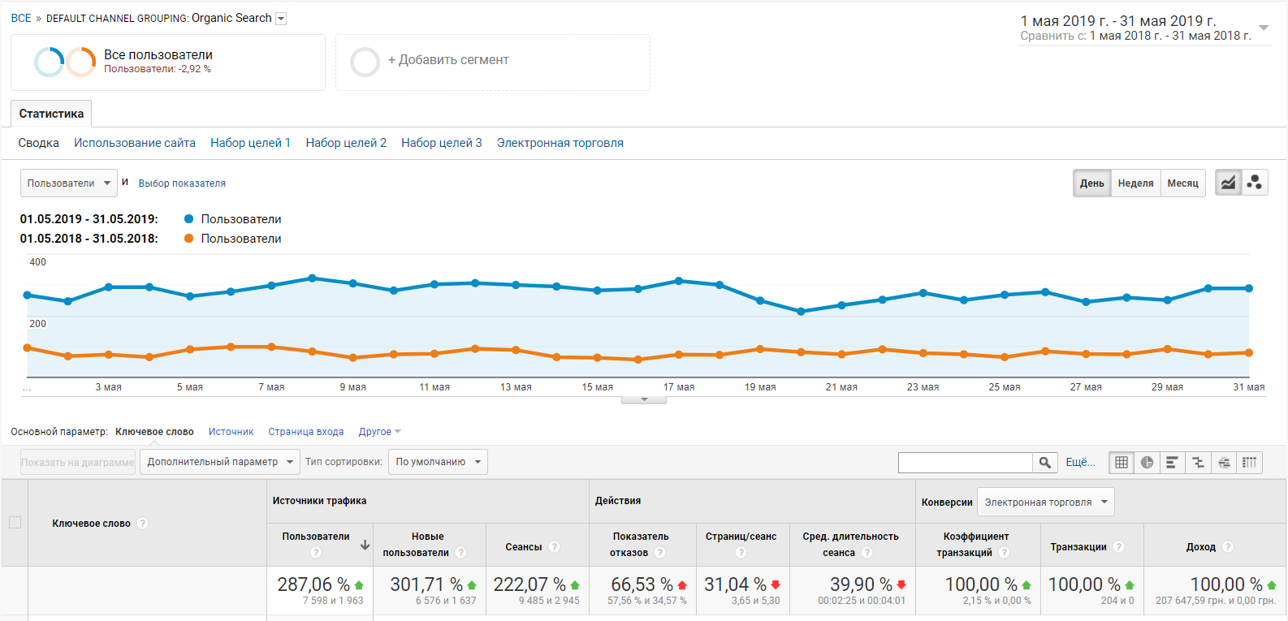The height and width of the screenshot is (621, 1288).
Task: Click the Страница входа dimension link
Action: 306,432
